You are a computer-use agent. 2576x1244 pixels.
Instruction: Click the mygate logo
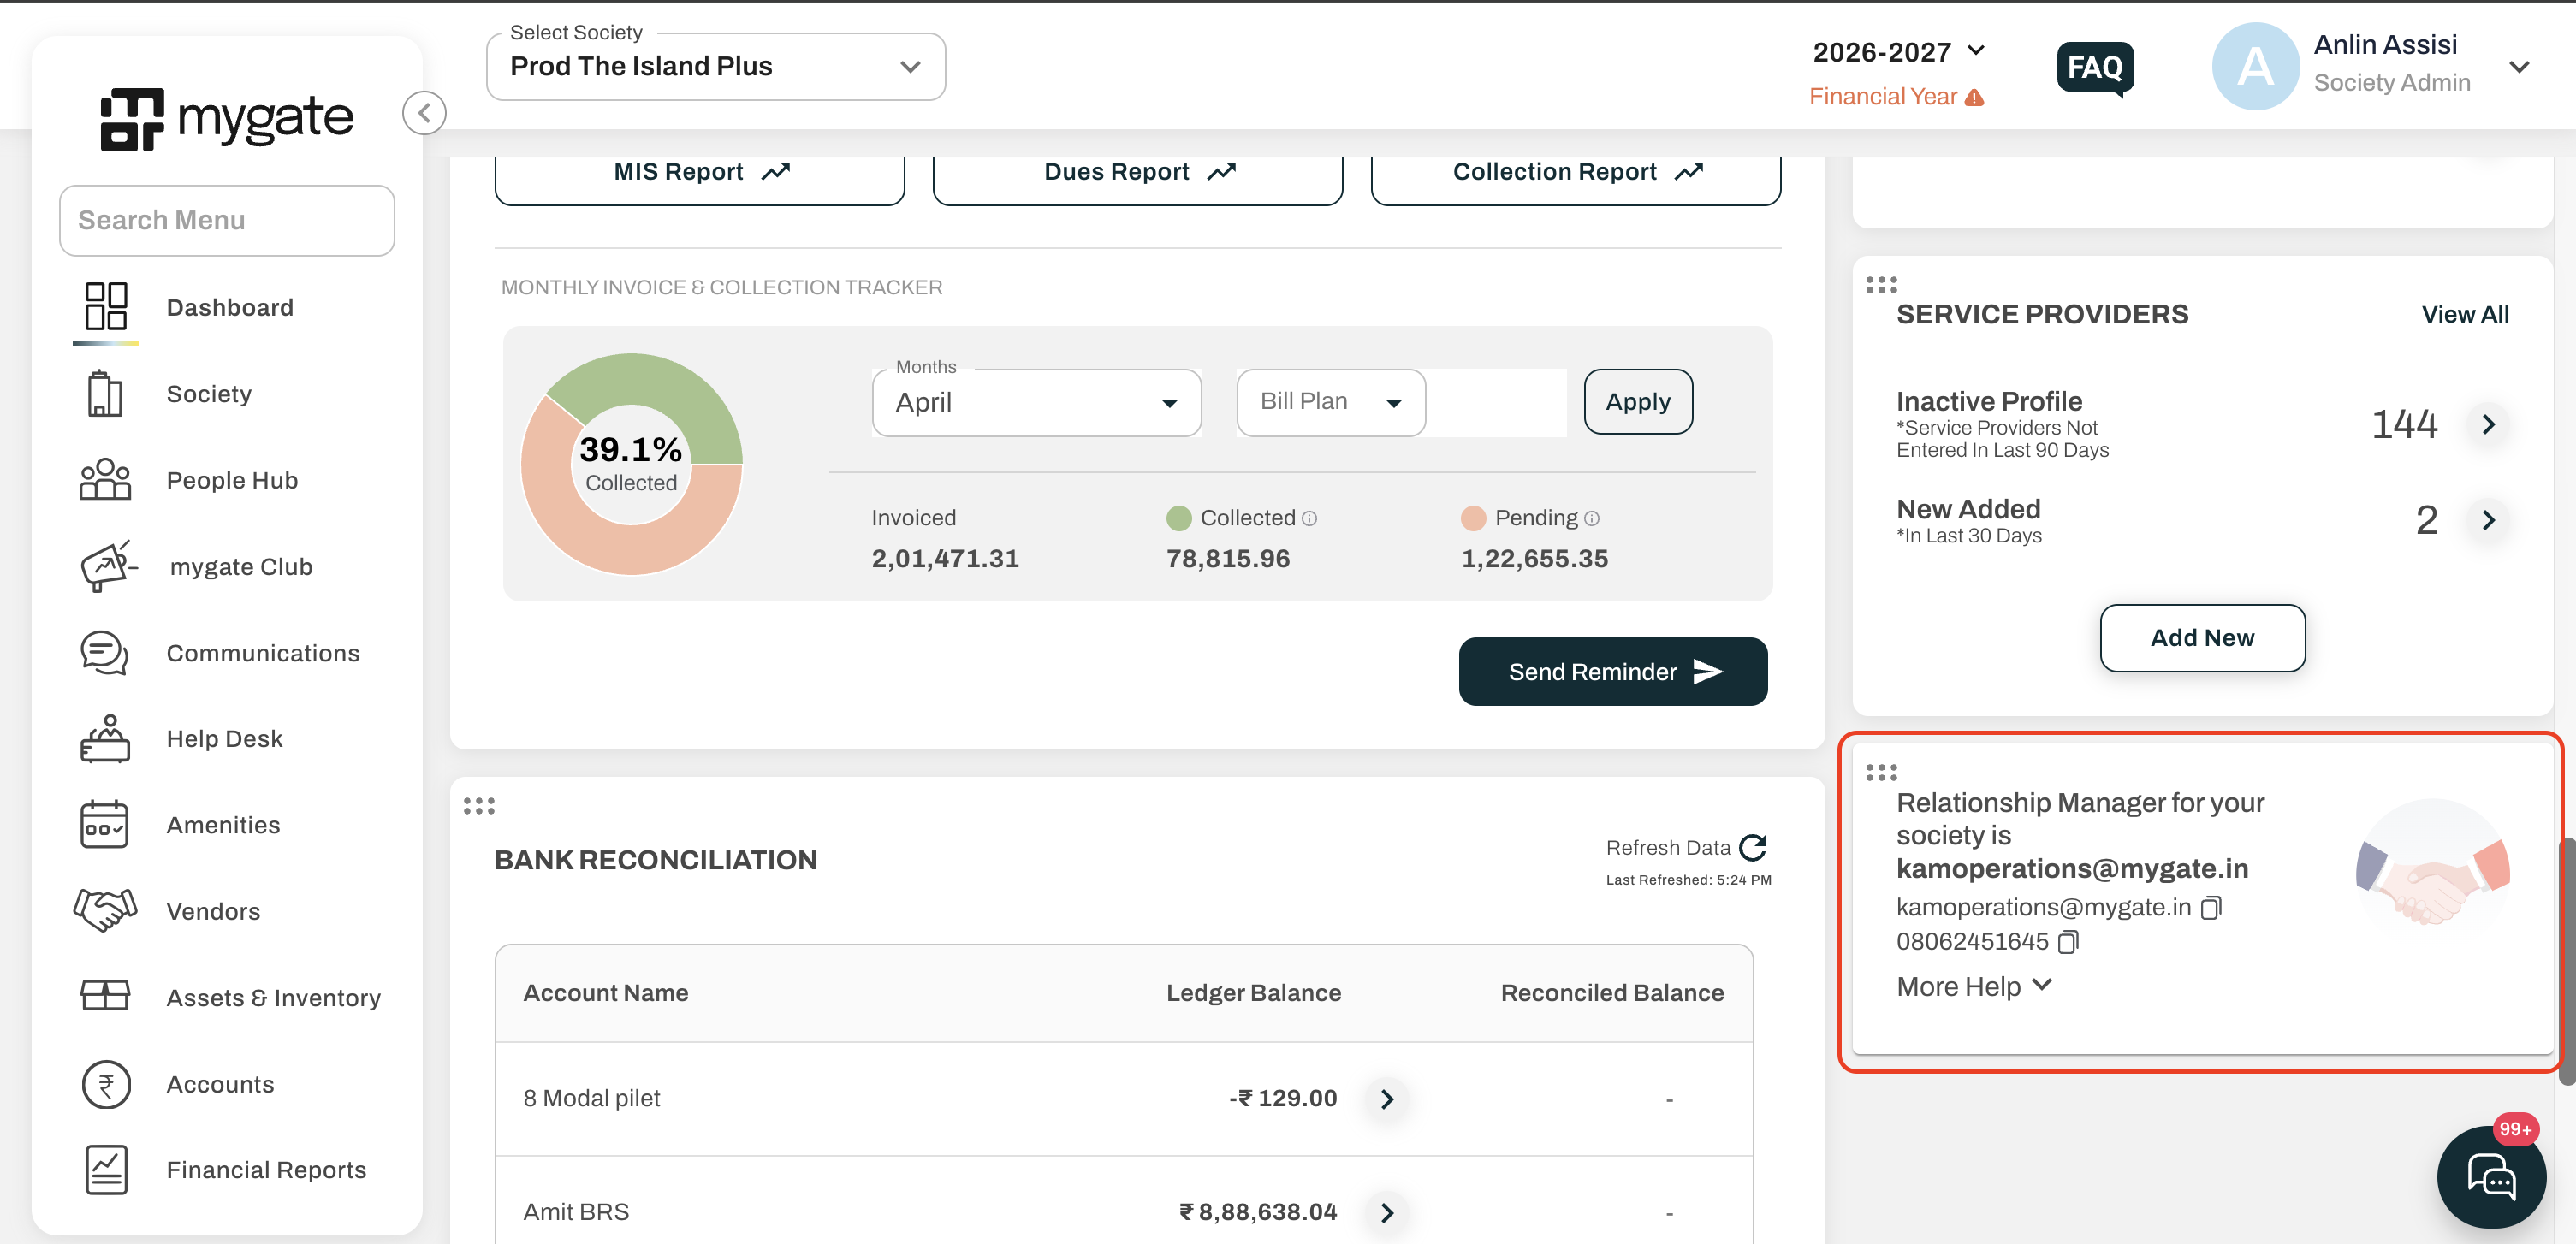click(227, 118)
